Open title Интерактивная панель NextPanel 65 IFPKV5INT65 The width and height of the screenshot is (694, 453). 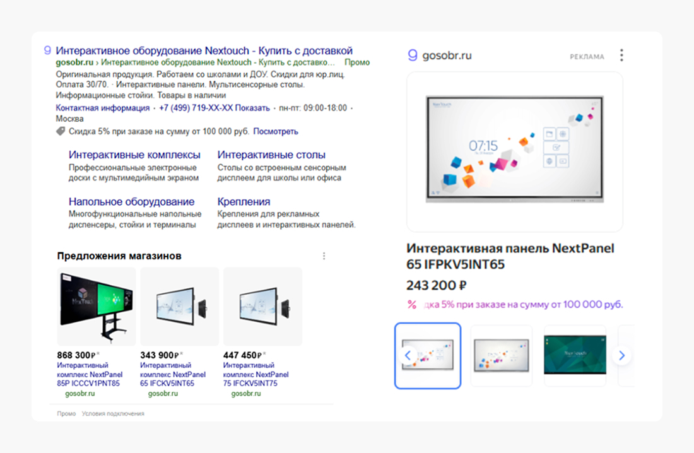pyautogui.click(x=510, y=256)
